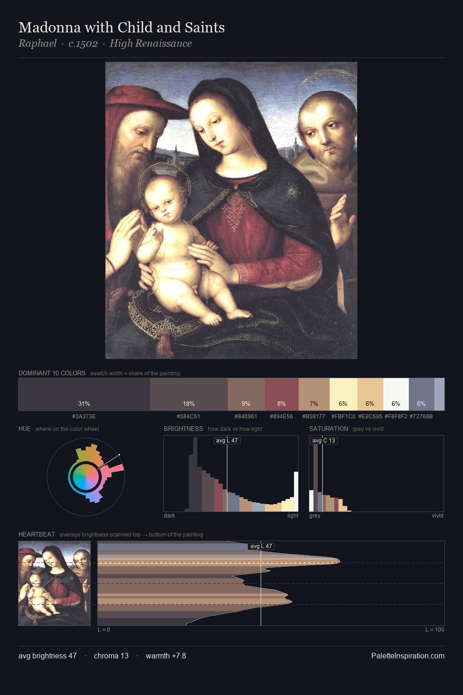The image size is (463, 695).
Task: Click the hex code text #72768B
Action: 421,417
